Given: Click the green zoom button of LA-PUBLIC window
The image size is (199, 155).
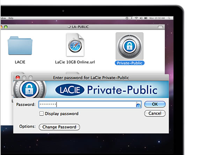Looking at the screenshot, I should click(x=6, y=27).
